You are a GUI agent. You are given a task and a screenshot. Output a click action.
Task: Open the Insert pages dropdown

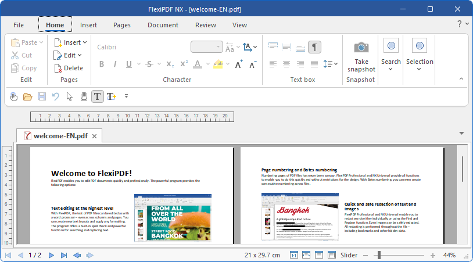[x=71, y=42]
